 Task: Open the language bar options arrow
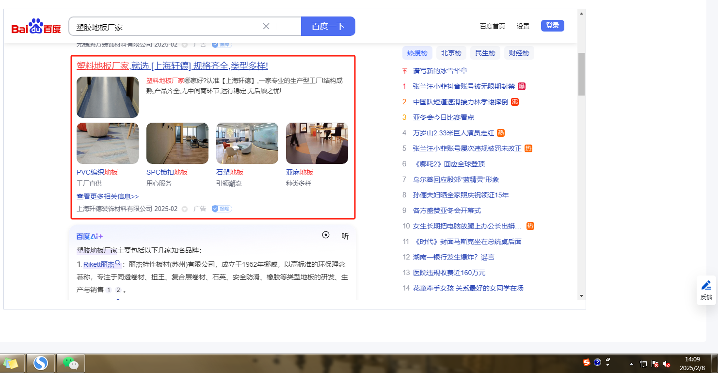pos(608,364)
